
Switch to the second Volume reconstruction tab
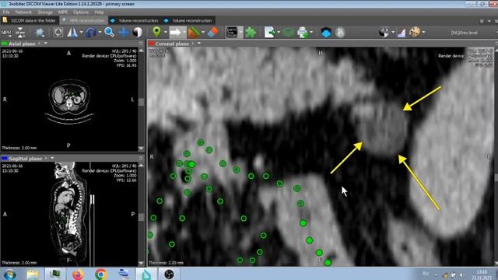188,20
